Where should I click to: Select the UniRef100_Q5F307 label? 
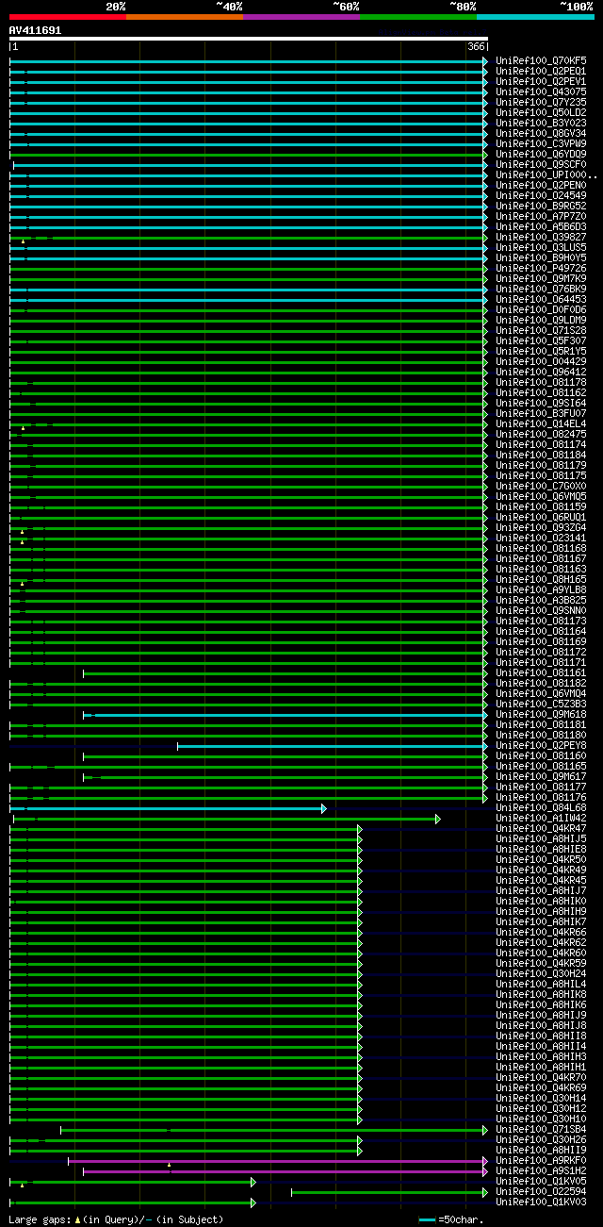coord(541,340)
